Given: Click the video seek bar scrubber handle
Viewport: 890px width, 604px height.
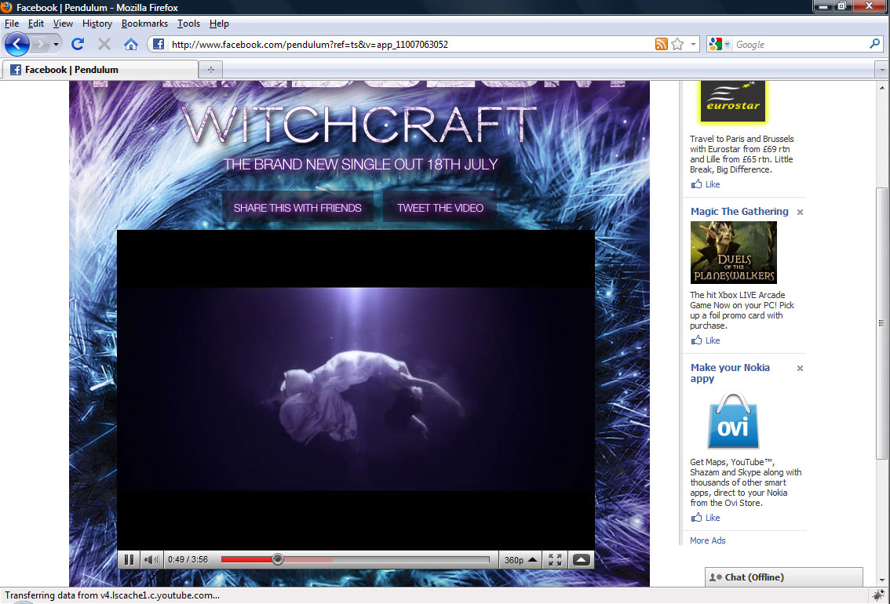Looking at the screenshot, I should click(278, 559).
